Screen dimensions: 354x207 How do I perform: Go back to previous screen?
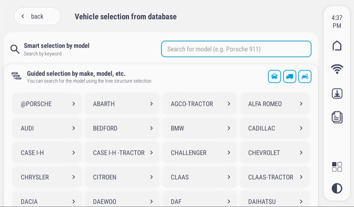coord(37,16)
